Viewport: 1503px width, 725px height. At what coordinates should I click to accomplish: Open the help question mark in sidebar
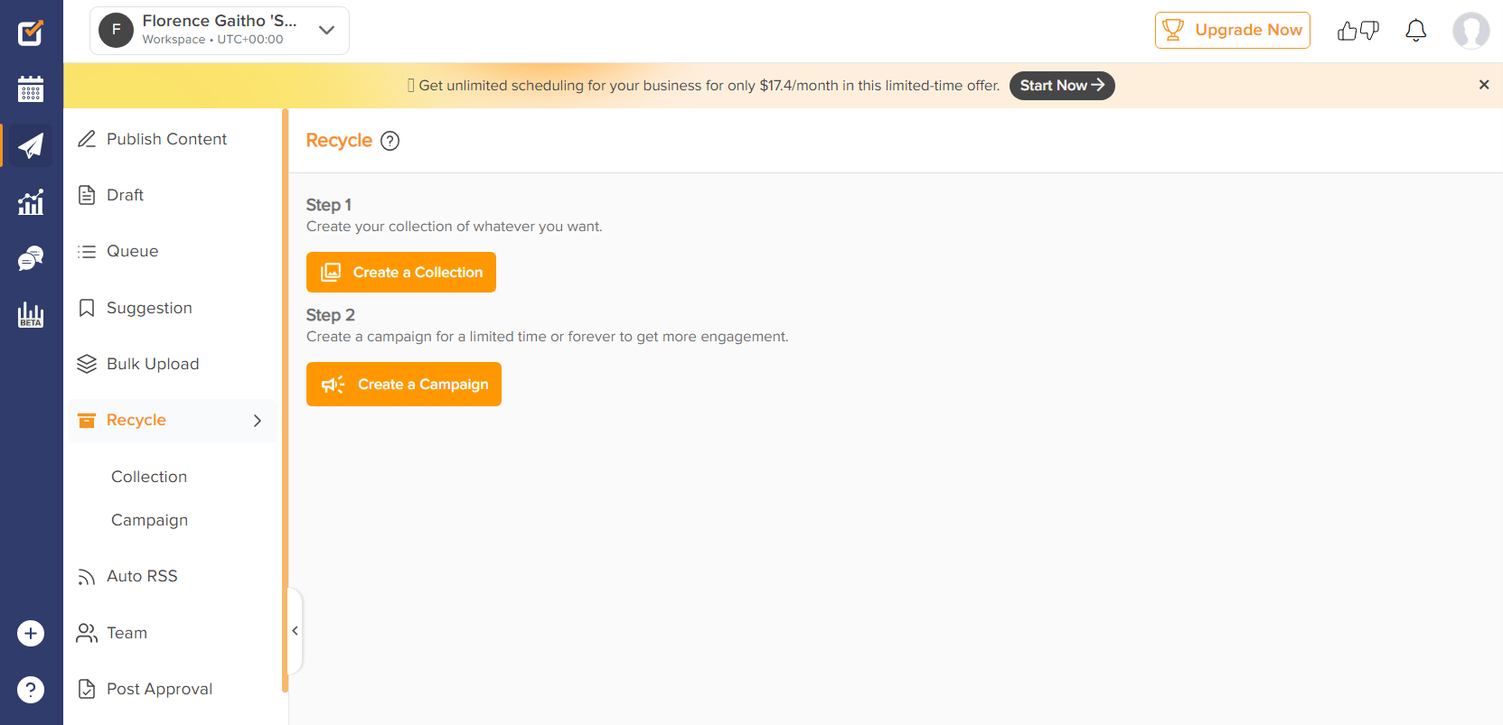pyautogui.click(x=31, y=690)
